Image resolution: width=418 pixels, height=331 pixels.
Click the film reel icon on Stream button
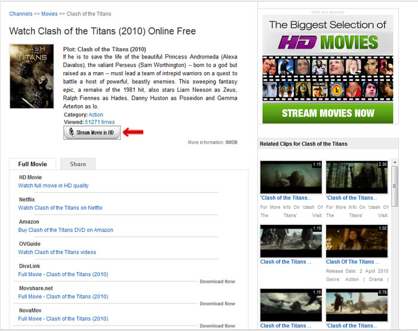pyautogui.click(x=72, y=132)
